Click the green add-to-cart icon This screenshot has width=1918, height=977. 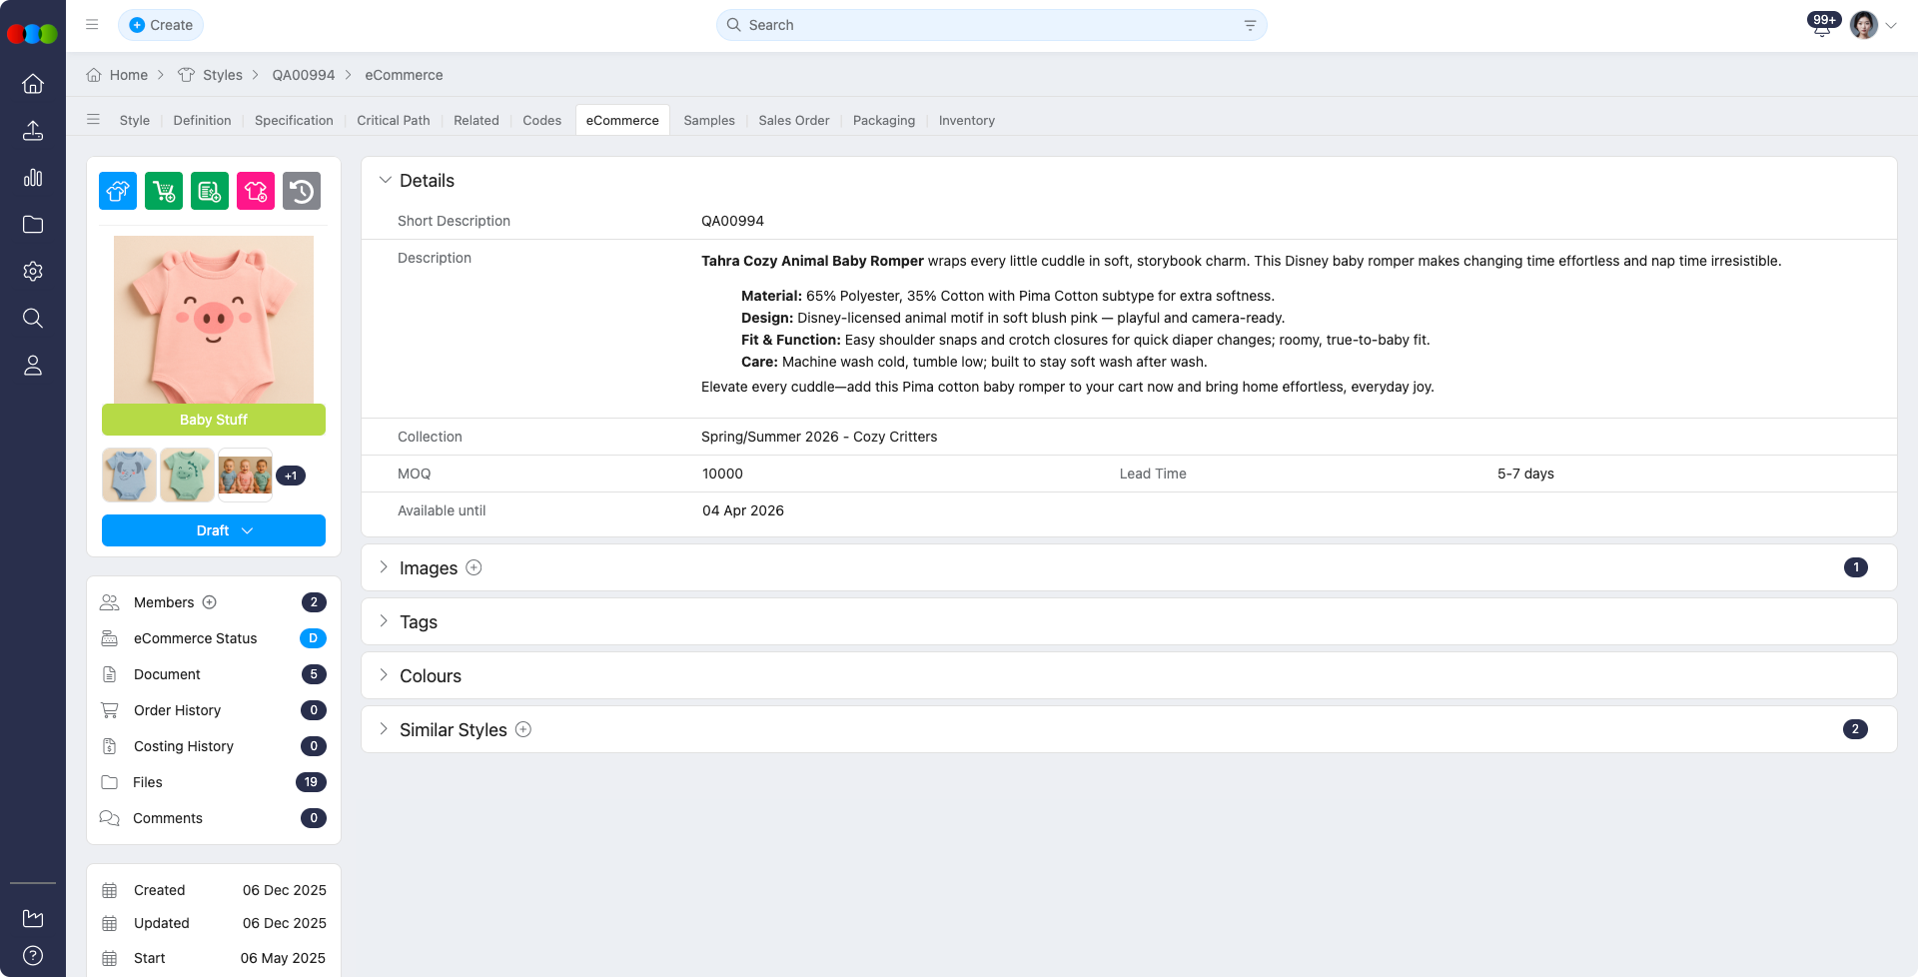164,191
